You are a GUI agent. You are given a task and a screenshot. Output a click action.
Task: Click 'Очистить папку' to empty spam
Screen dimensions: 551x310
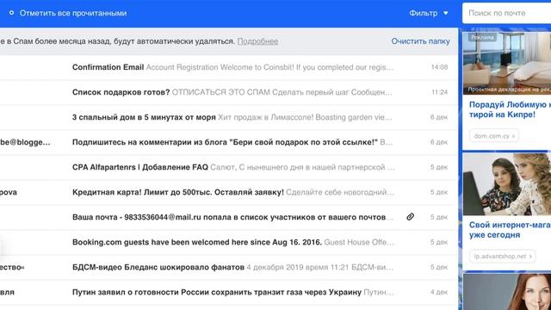tap(420, 41)
